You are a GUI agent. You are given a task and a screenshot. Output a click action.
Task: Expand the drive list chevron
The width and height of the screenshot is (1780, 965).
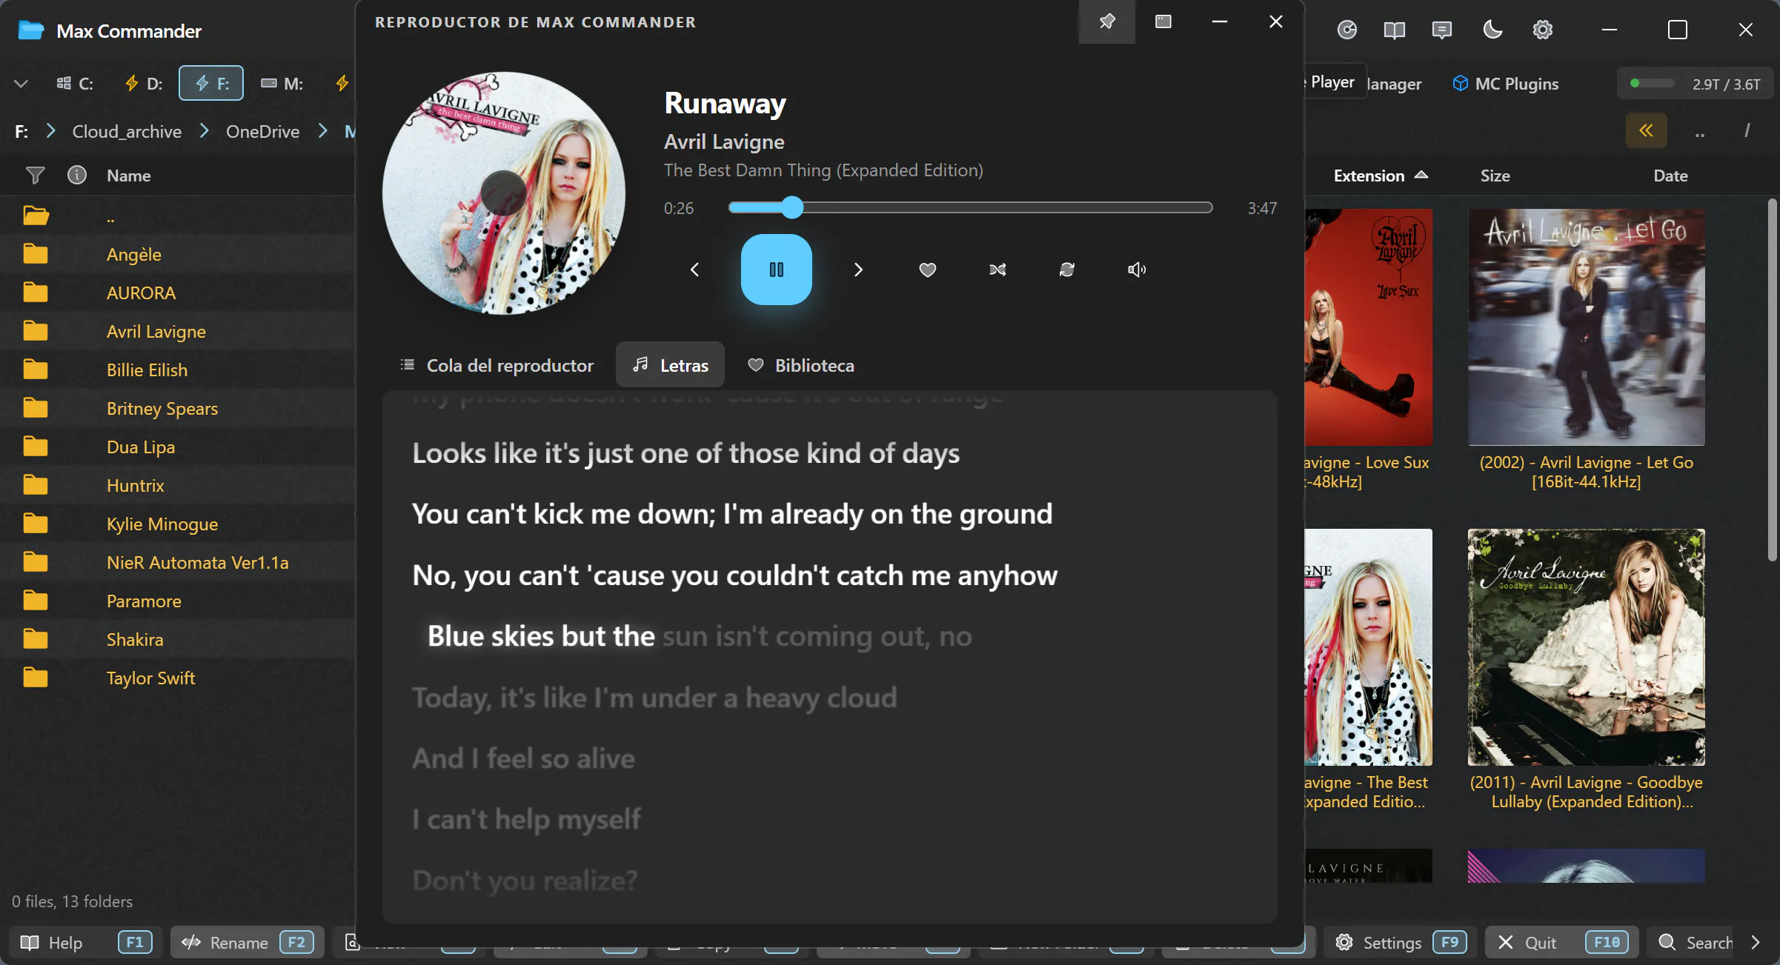pyautogui.click(x=21, y=84)
